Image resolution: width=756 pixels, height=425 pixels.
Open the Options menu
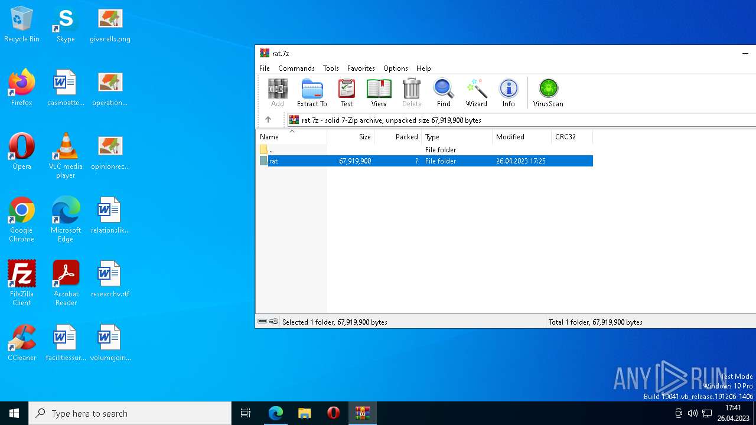tap(396, 68)
